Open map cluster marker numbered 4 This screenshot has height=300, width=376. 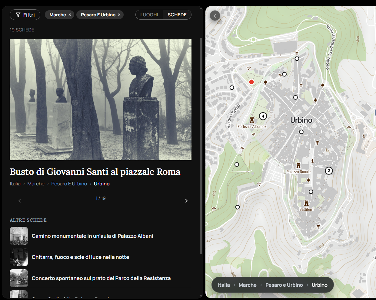pyautogui.click(x=263, y=116)
